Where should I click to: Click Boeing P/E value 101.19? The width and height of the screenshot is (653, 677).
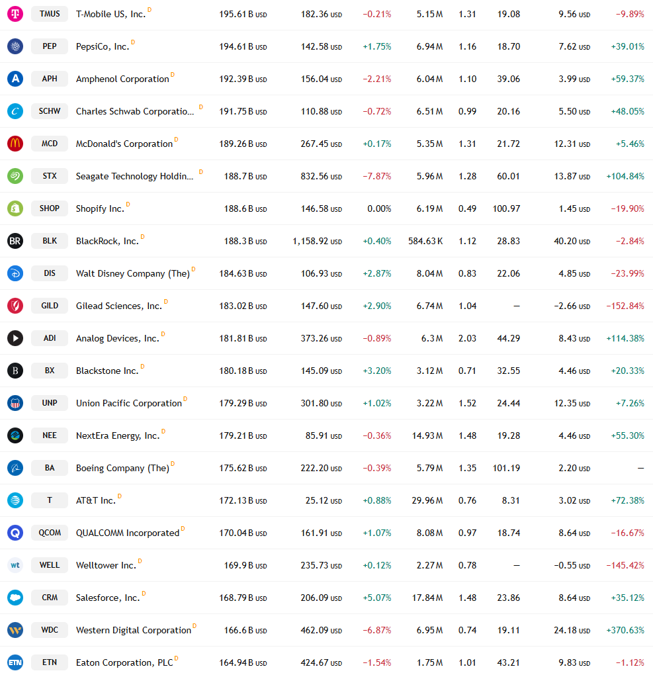(506, 468)
